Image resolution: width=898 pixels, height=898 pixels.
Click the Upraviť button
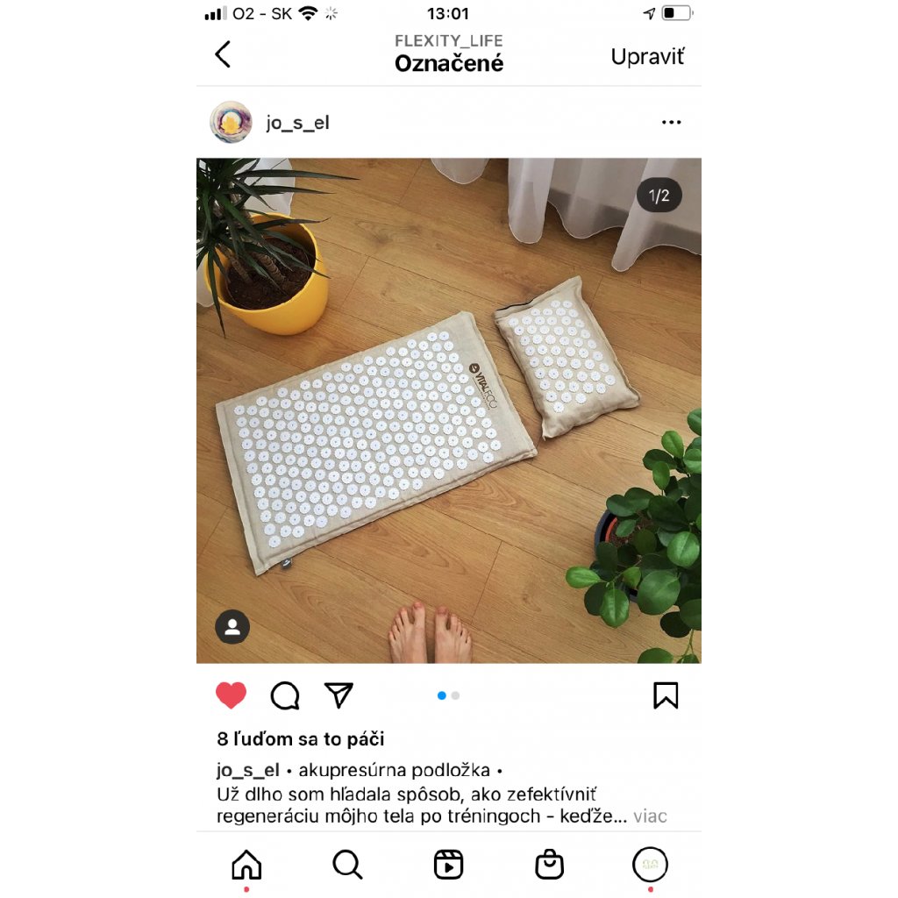pos(647,56)
